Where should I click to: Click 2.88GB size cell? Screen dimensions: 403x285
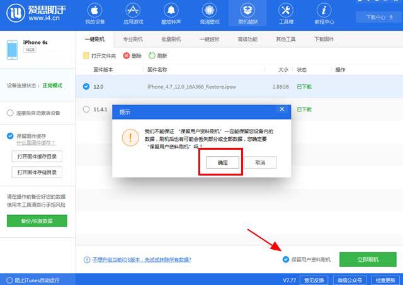point(281,87)
